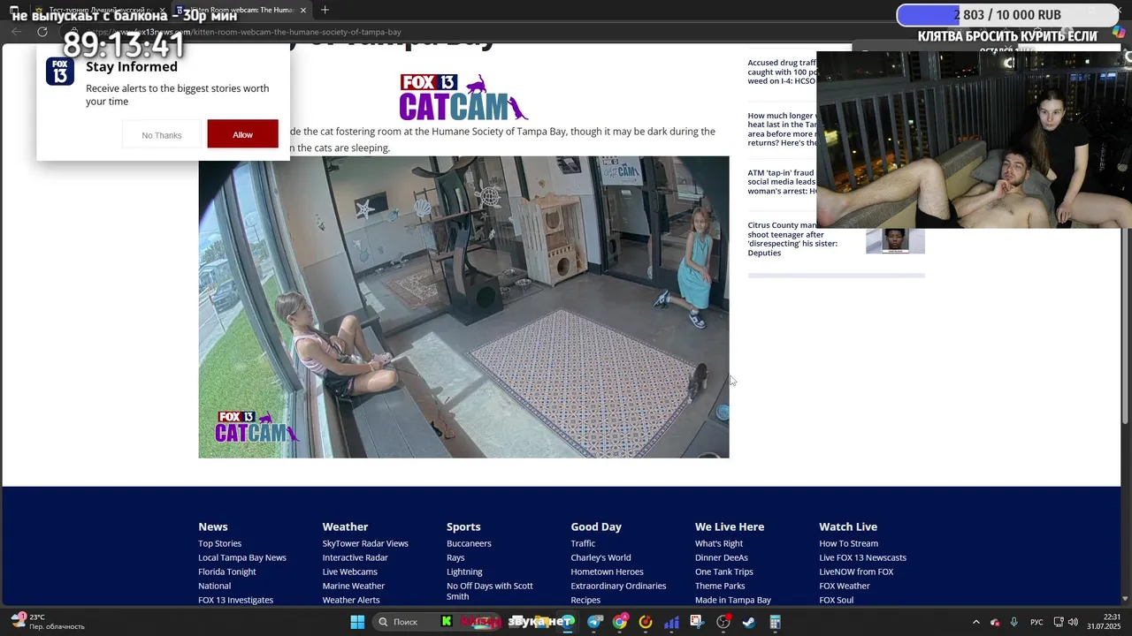The width and height of the screenshot is (1132, 636).
Task: Close the Kitten Room webcam tab
Action: [x=303, y=10]
